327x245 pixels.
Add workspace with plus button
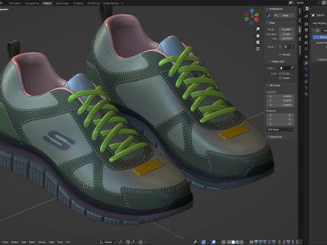pos(123,3)
